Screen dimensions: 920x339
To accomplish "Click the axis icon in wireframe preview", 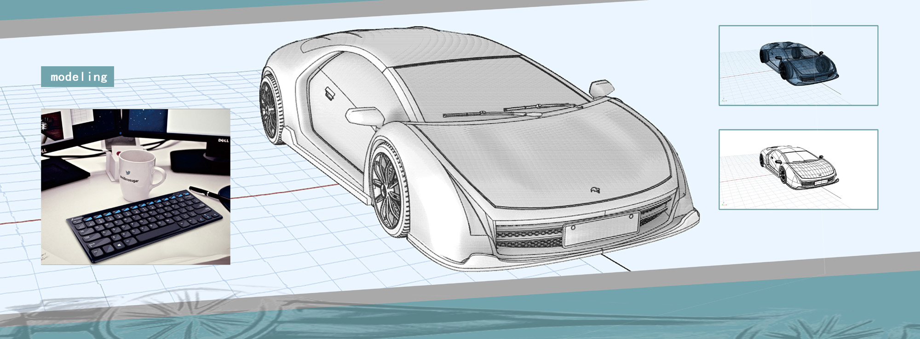I will pos(724,203).
